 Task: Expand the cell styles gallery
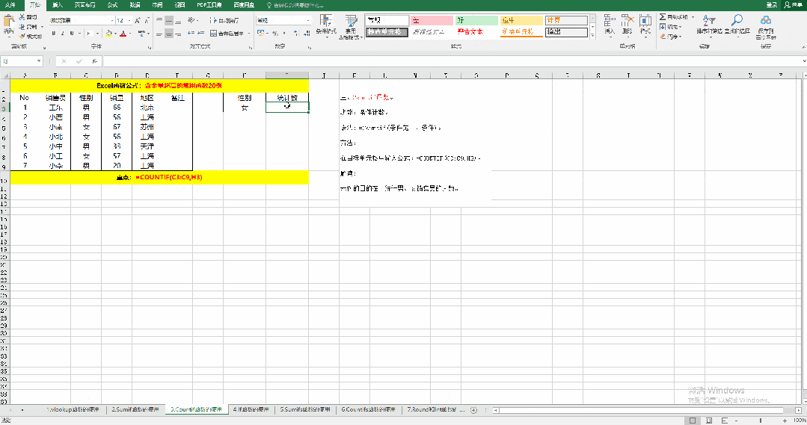592,35
